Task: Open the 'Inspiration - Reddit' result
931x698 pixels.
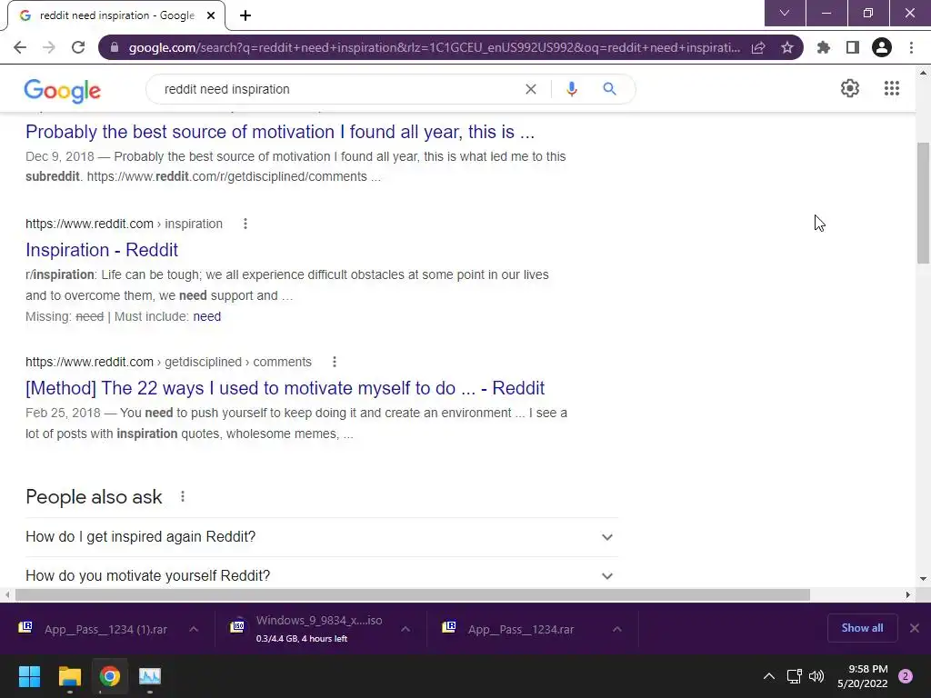Action: tap(102, 250)
